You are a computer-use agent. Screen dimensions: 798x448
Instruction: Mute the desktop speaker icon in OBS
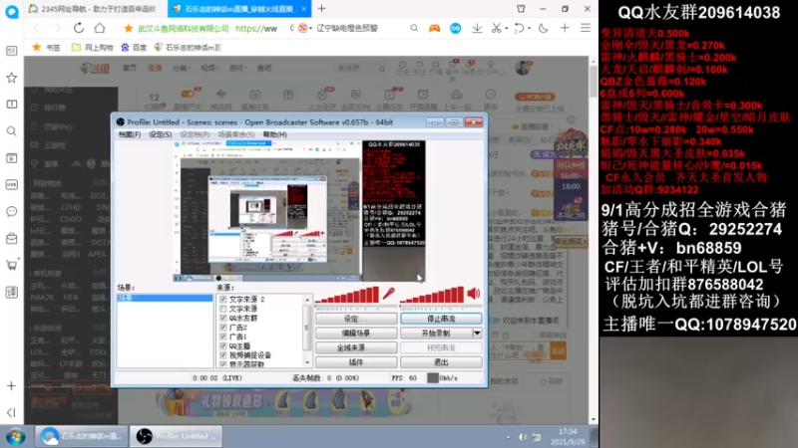coord(474,293)
